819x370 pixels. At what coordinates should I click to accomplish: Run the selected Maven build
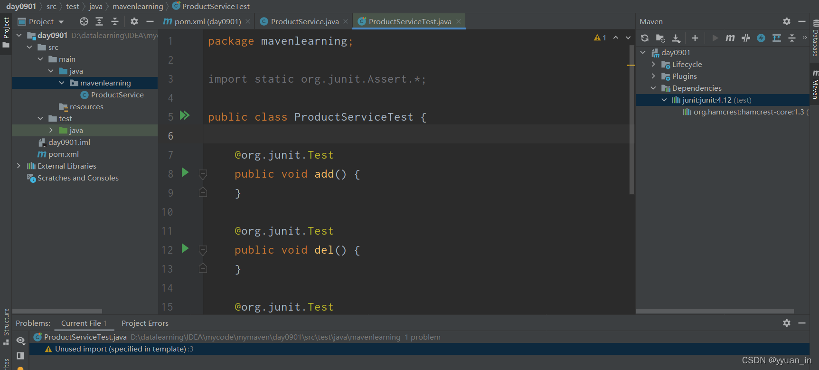pyautogui.click(x=715, y=38)
